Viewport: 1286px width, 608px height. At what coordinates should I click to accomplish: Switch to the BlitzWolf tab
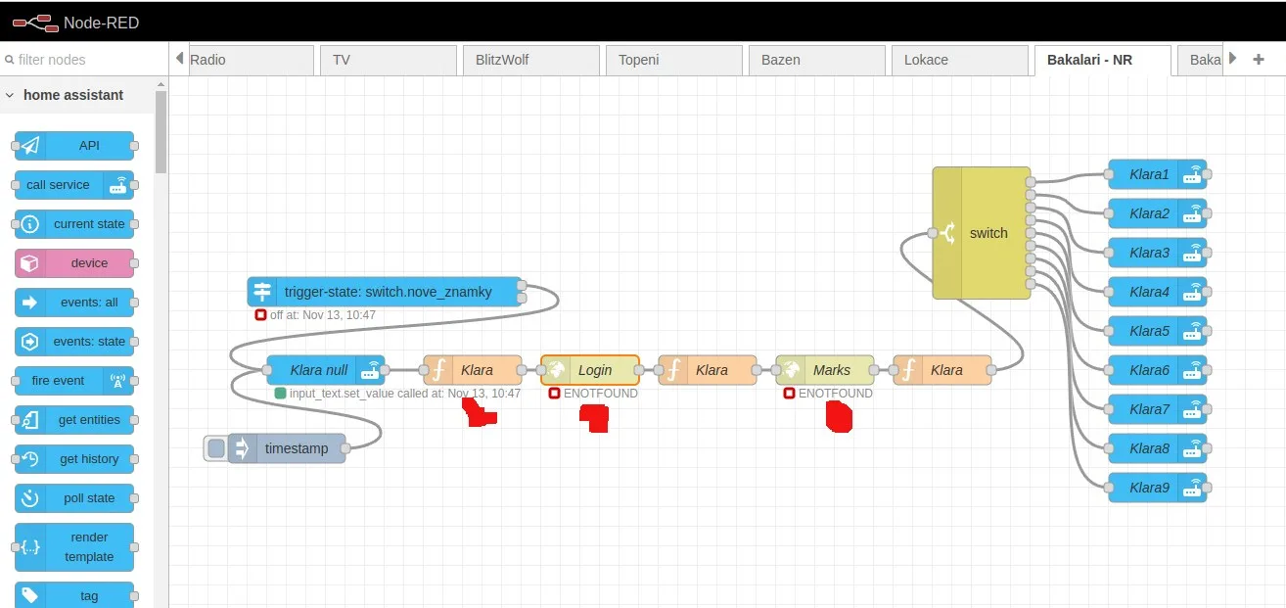point(531,60)
